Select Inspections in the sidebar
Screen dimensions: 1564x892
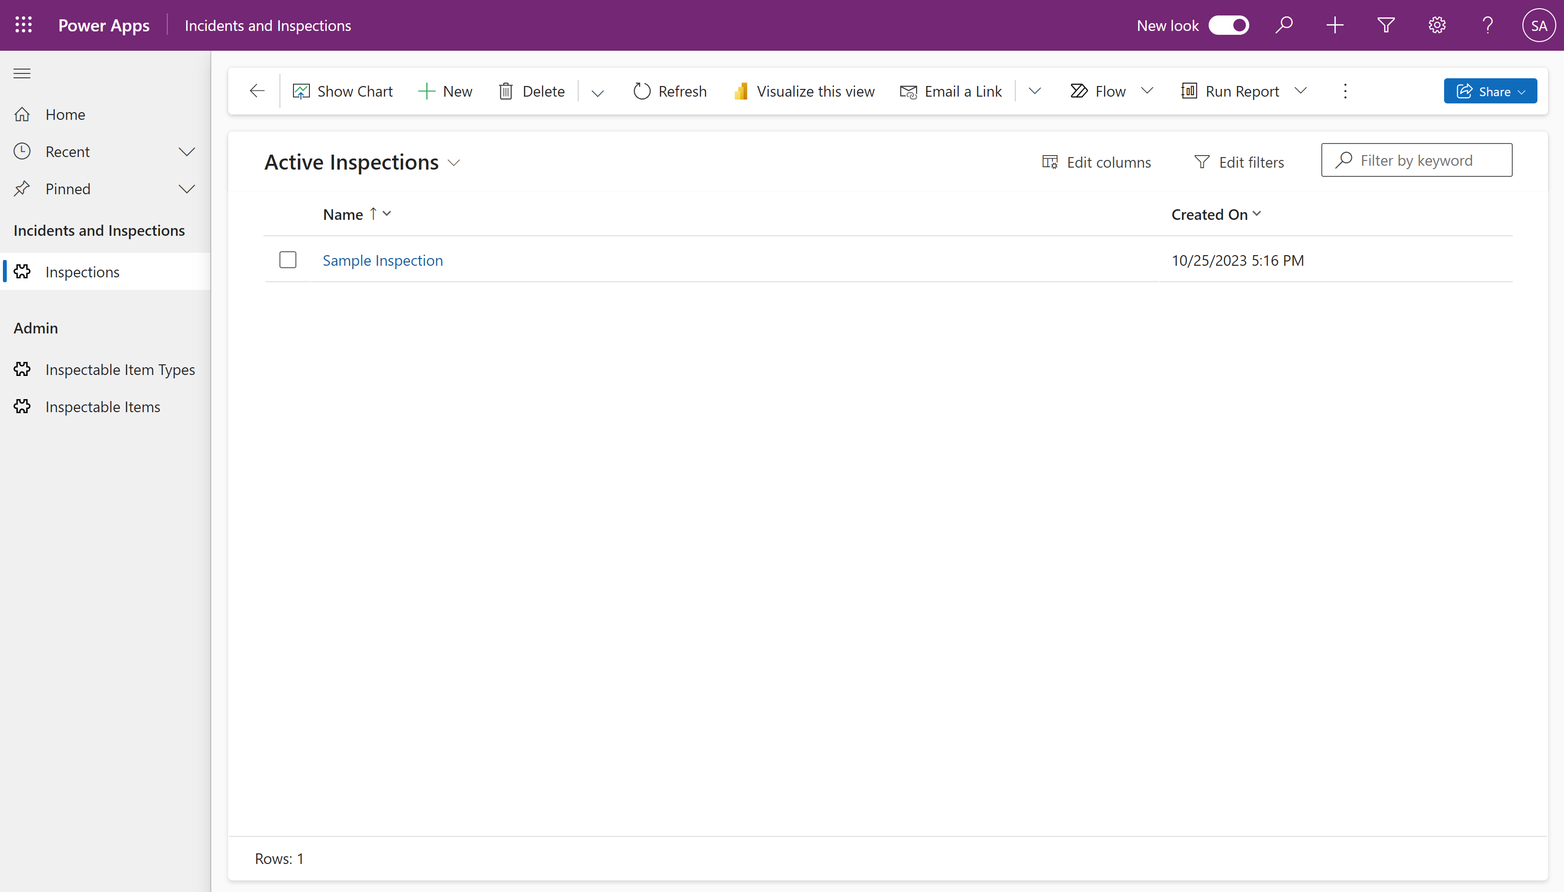[x=105, y=272]
